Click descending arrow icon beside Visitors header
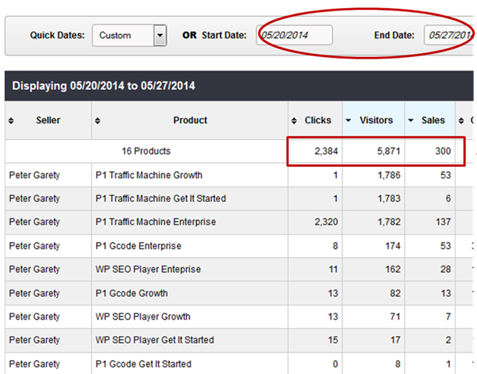477x374 pixels. (x=348, y=120)
